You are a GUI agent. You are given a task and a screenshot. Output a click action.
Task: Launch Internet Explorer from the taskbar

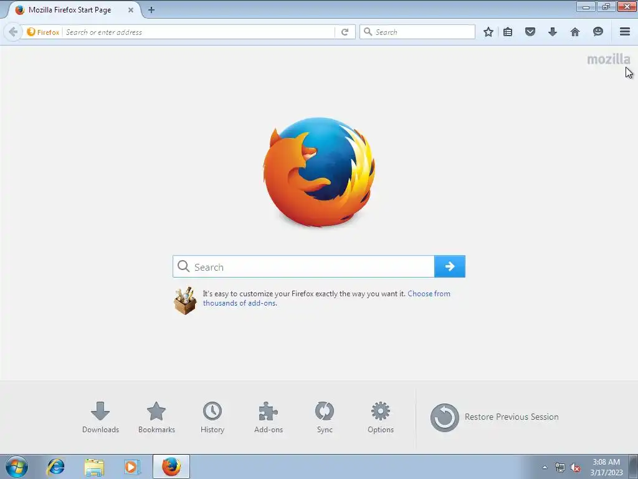click(55, 467)
